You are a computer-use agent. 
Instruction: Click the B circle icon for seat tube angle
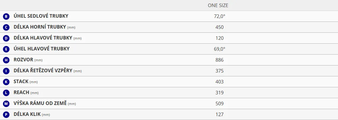click(6, 17)
